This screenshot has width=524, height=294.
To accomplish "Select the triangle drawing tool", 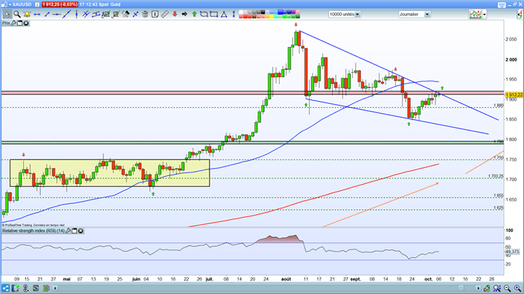I will 224,14.
